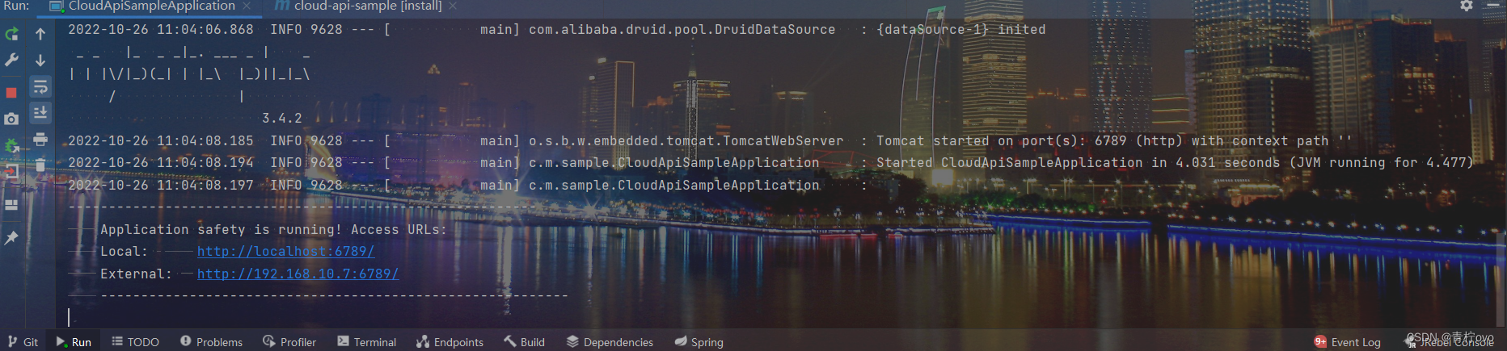The width and height of the screenshot is (1507, 351).
Task: Click com.alibaba.druid.pool.DruidDataSource logger name
Action: (x=682, y=30)
